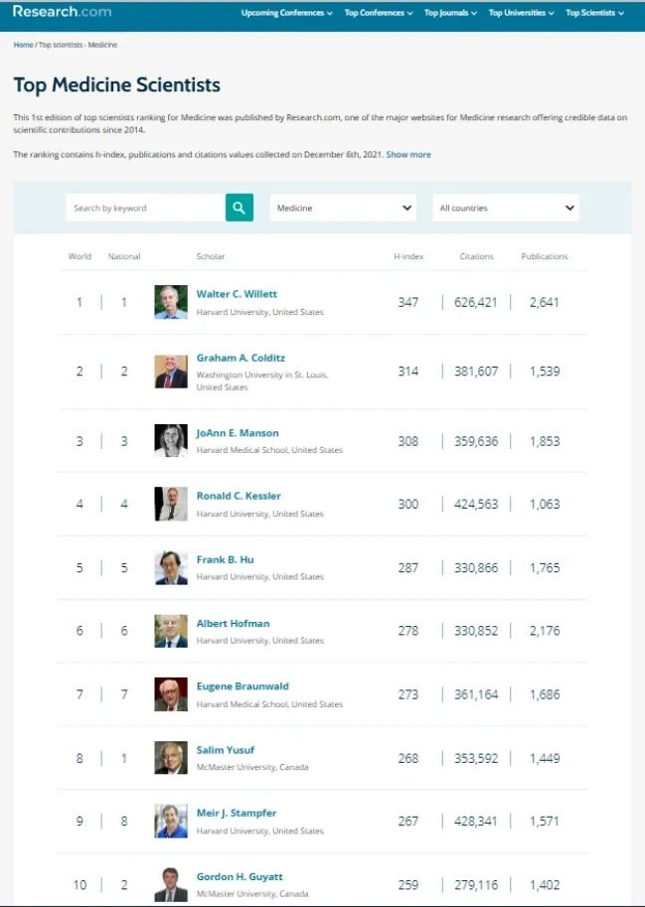
Task: Open the Upcoming Conferences menu
Action: coord(287,13)
